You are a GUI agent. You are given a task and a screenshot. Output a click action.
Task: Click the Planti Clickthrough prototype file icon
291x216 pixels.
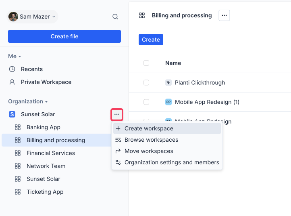168,82
